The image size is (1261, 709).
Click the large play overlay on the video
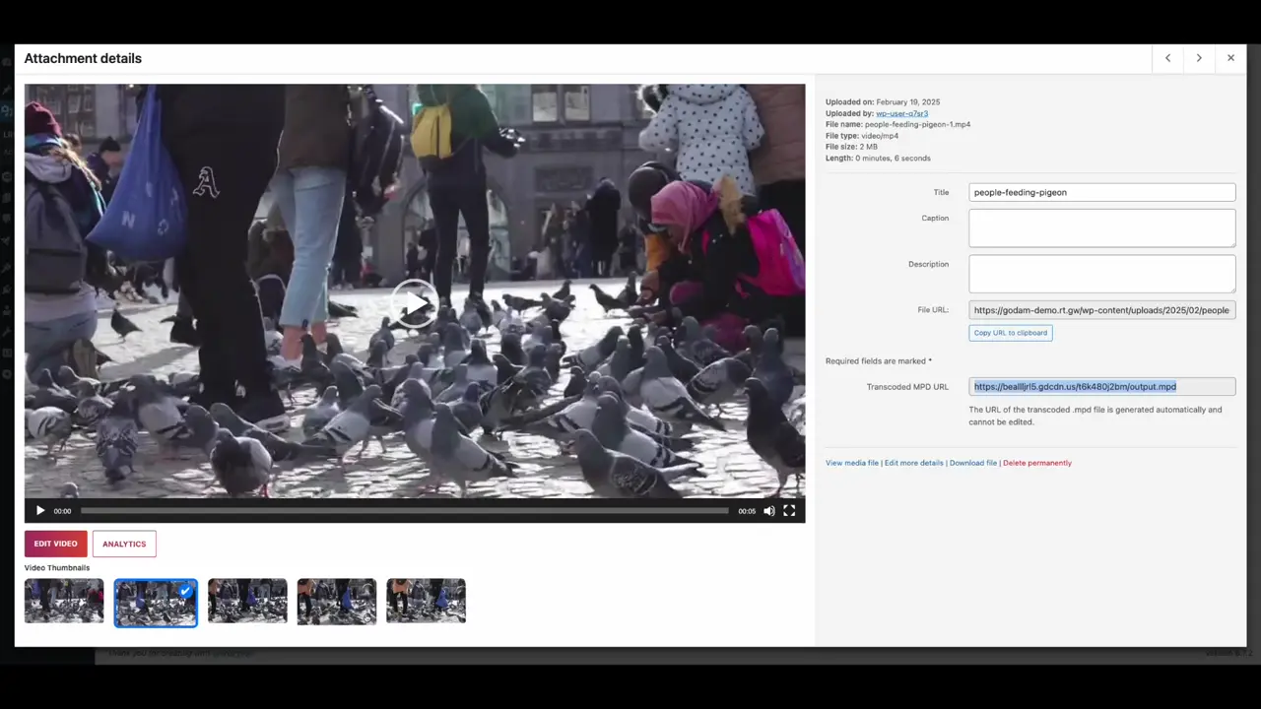[415, 303]
